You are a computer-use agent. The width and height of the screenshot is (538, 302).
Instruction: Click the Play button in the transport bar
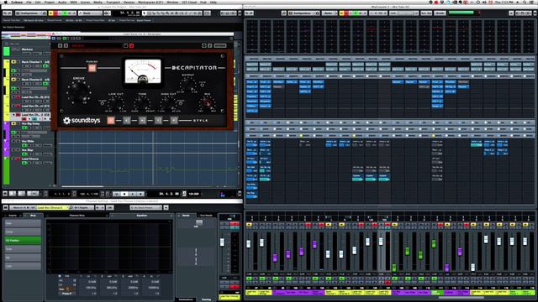coord(133,194)
